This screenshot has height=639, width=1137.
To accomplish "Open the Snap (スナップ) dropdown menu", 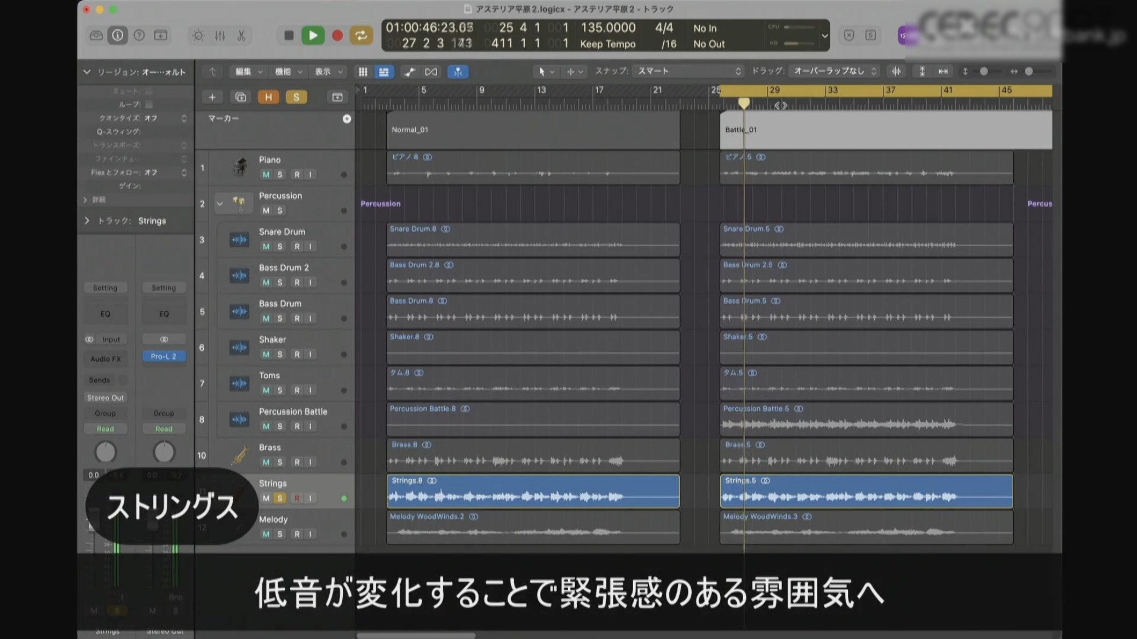I will click(x=688, y=71).
